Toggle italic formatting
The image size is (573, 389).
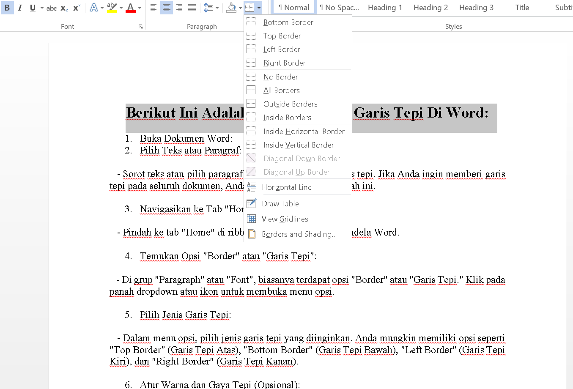pos(20,8)
